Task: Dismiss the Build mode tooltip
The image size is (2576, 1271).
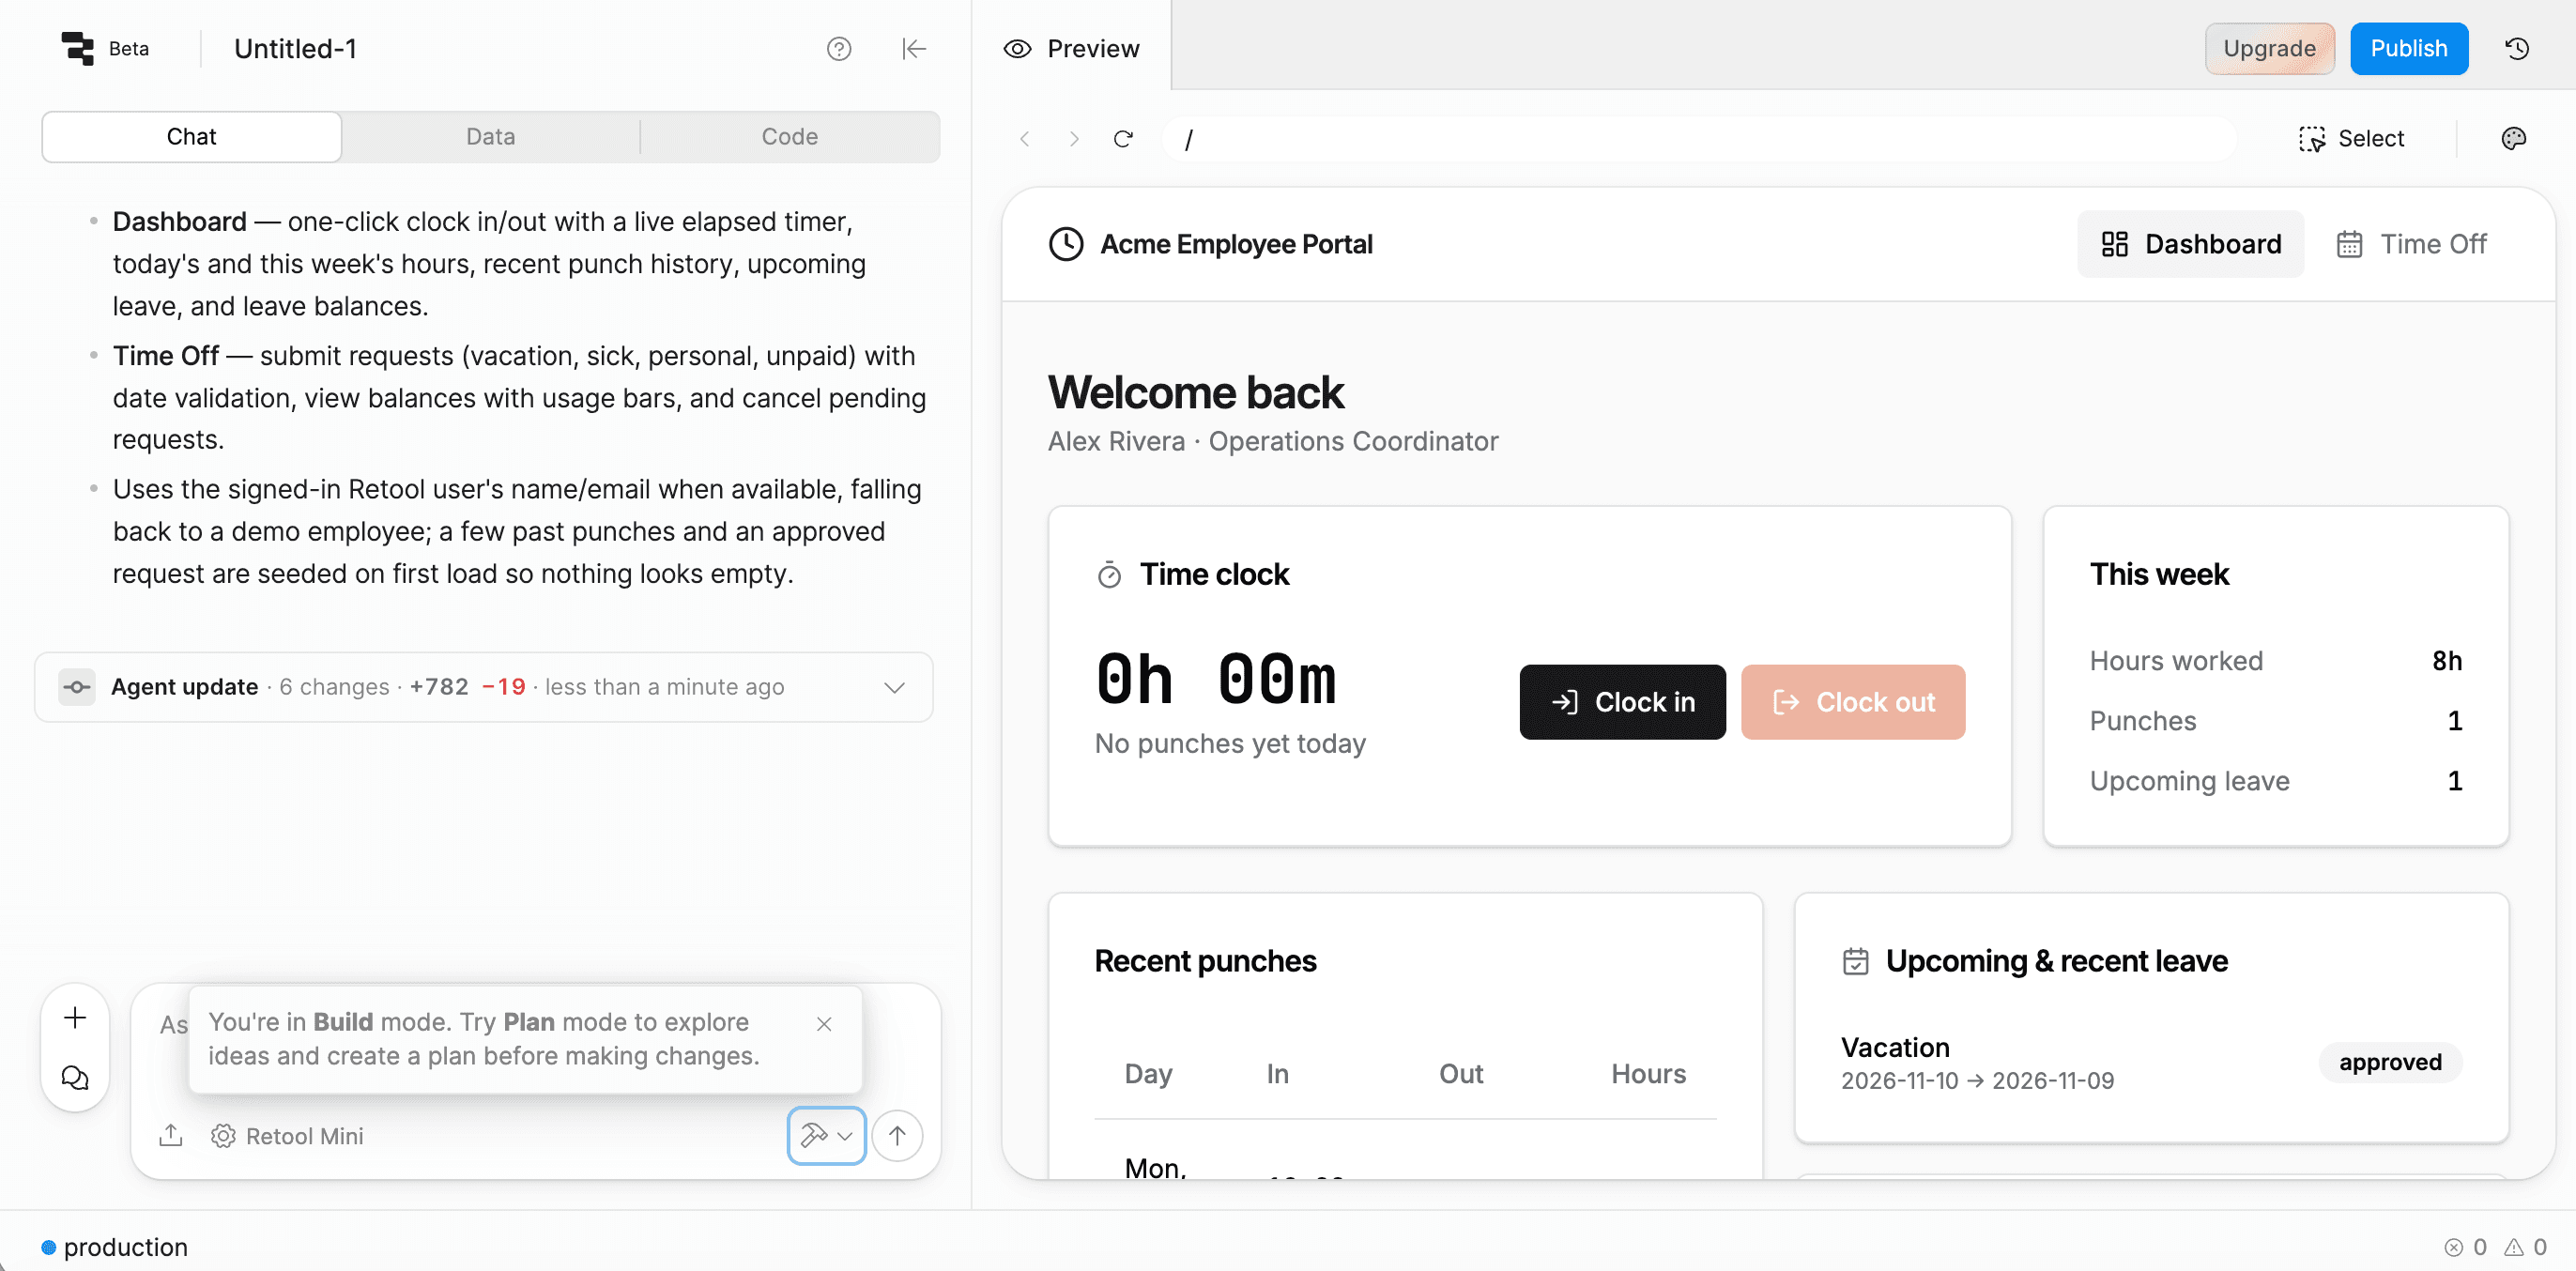Action: click(x=824, y=1024)
